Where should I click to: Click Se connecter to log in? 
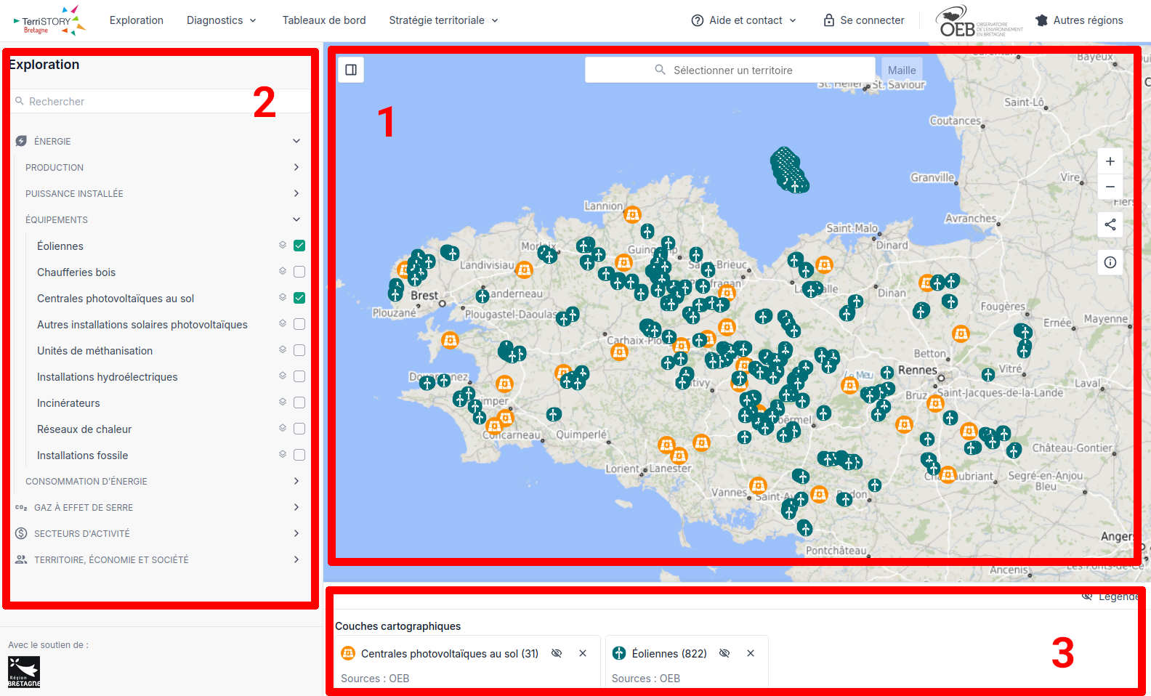[864, 20]
